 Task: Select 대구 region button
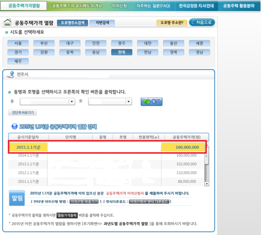(x=70, y=43)
